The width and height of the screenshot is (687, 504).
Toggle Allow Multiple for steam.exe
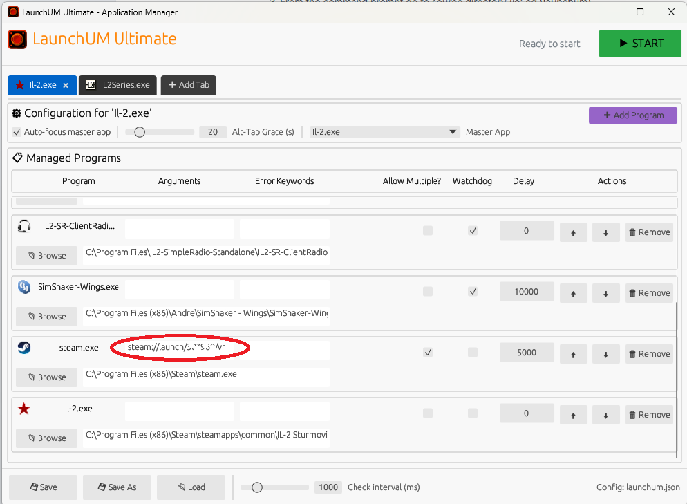pyautogui.click(x=428, y=353)
